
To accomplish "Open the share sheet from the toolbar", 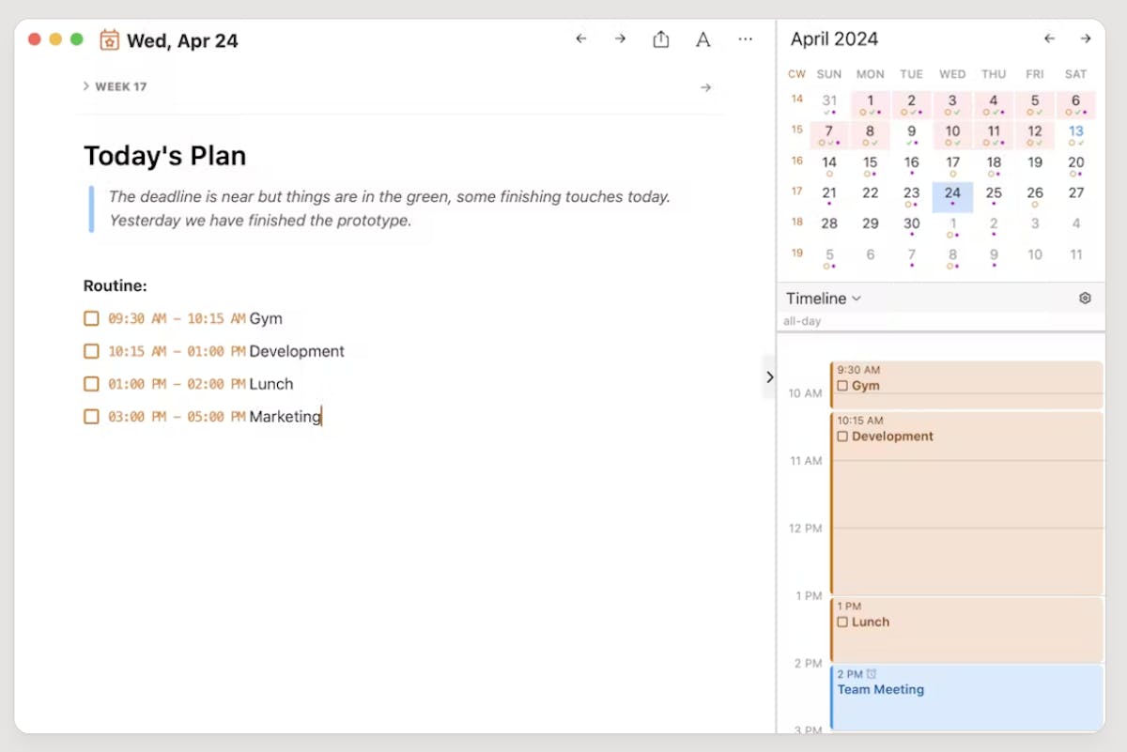I will click(x=660, y=39).
